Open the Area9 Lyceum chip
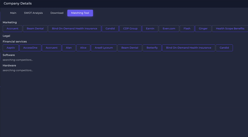This screenshot has height=137, width=248. pos(104,48)
